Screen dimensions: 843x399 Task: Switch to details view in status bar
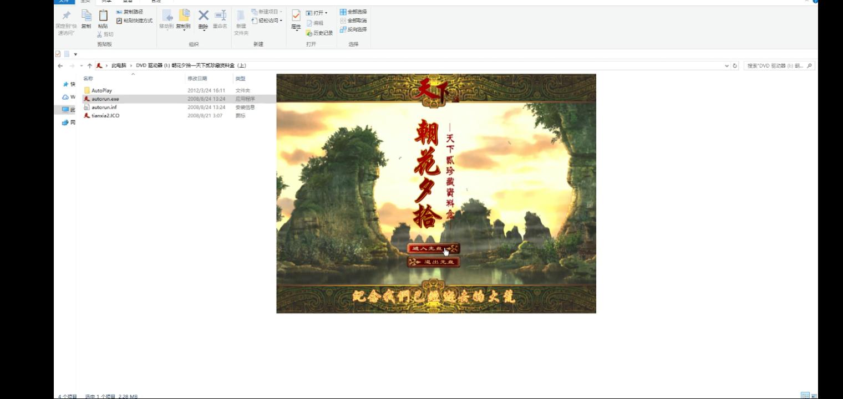coord(805,396)
